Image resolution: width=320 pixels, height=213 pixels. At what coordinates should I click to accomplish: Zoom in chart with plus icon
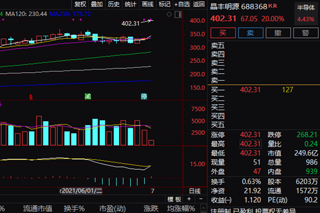click(189, 199)
